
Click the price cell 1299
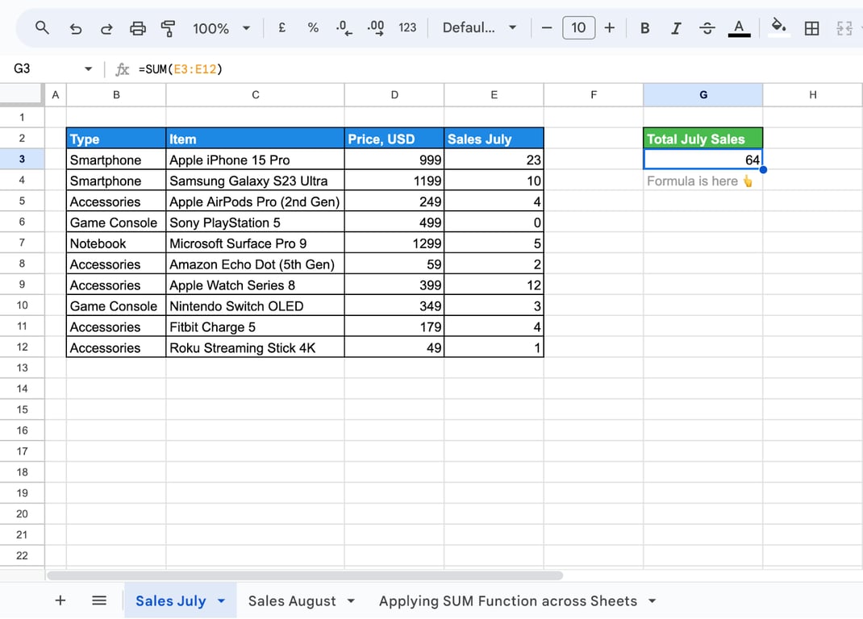coord(394,243)
